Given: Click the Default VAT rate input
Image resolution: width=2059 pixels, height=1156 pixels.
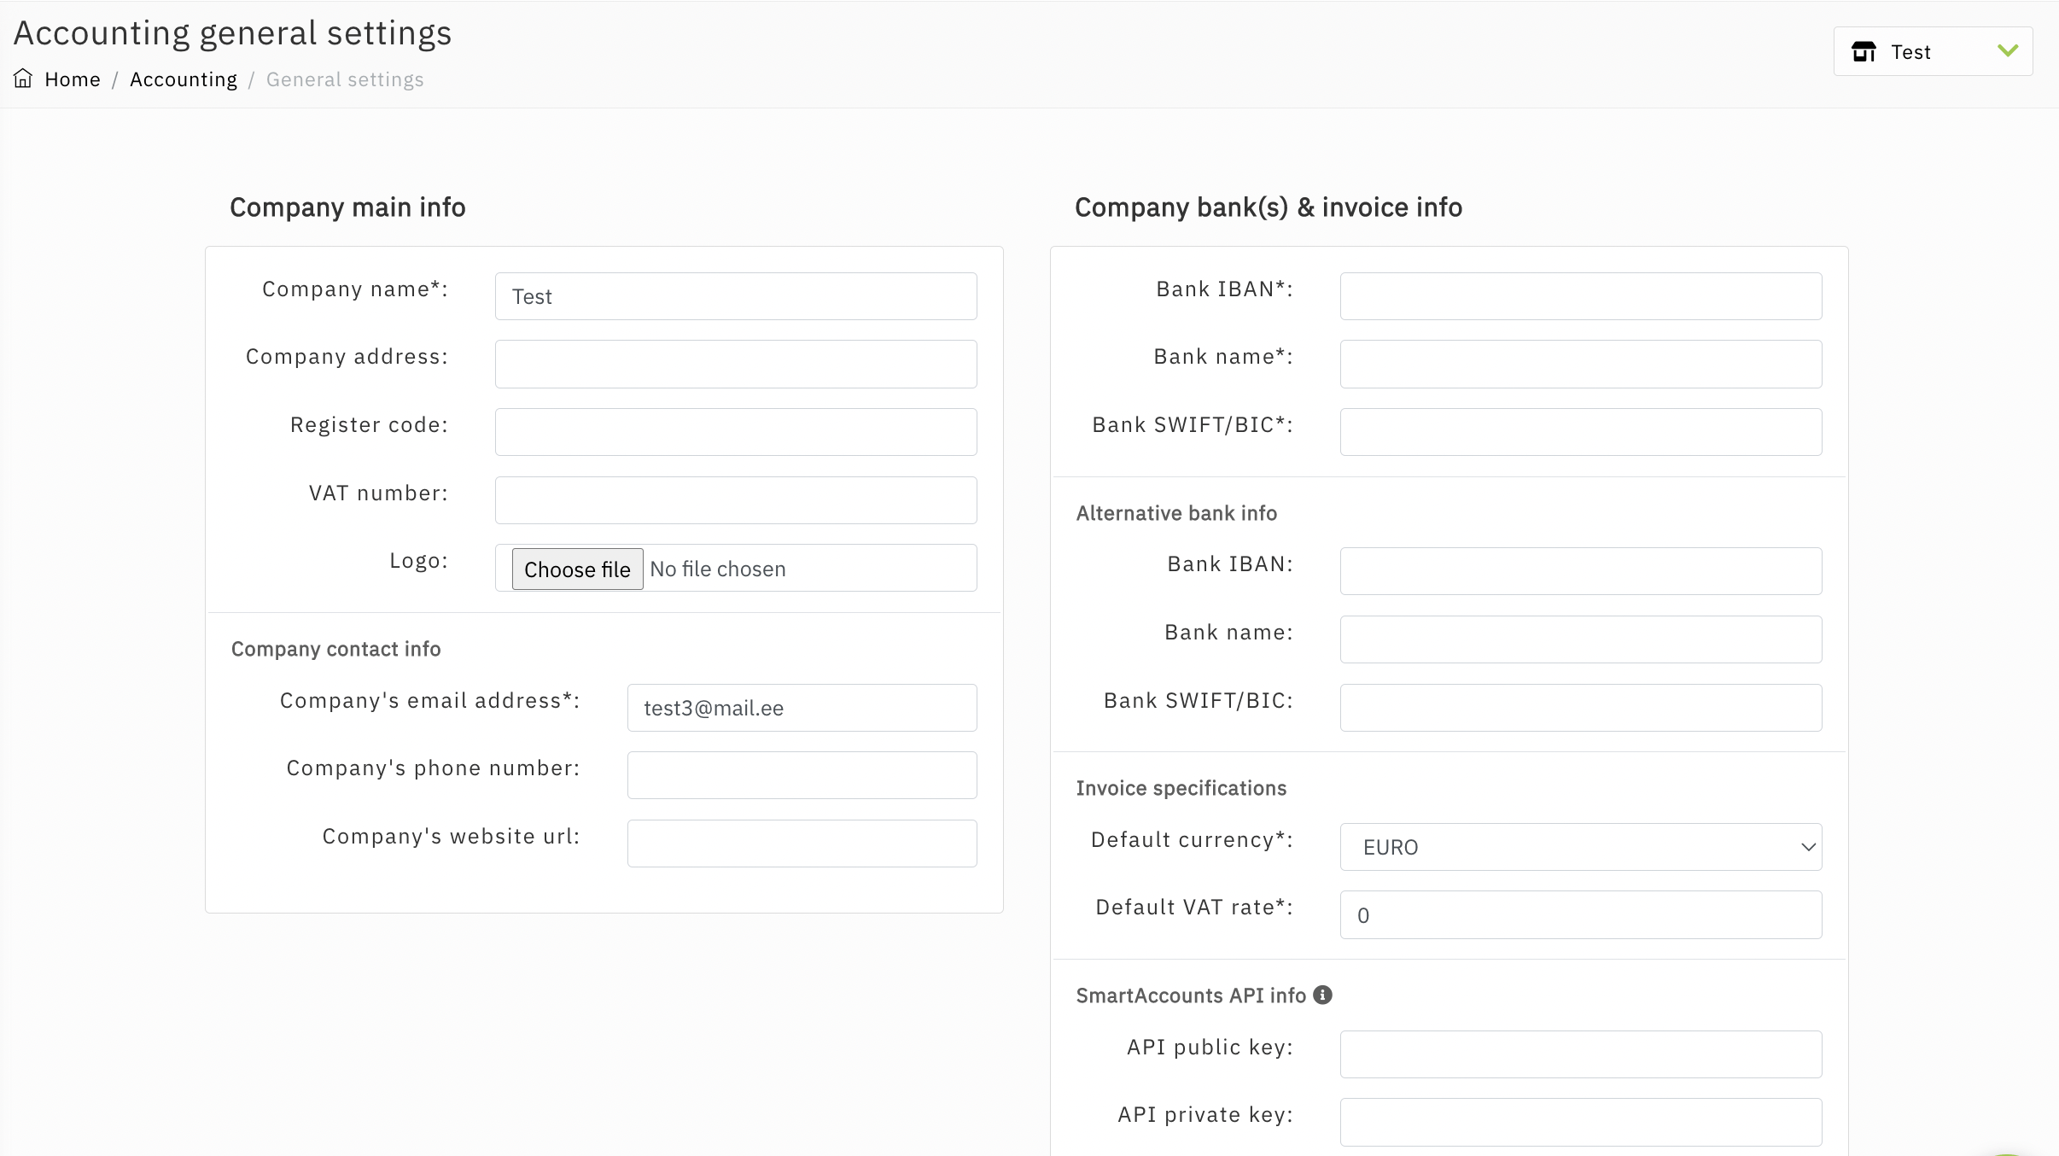Looking at the screenshot, I should (1580, 915).
